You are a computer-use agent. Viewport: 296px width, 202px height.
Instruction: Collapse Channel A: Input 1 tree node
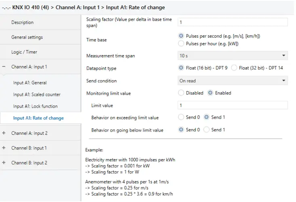4,67
